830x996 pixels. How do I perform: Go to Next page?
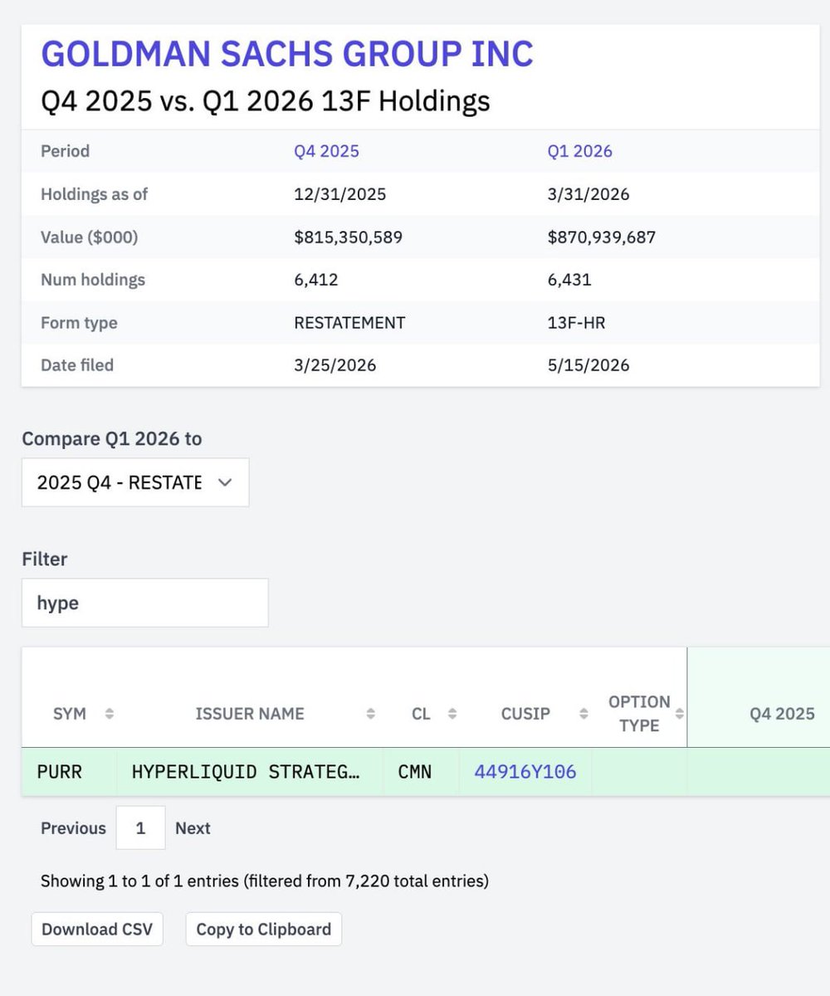point(193,828)
